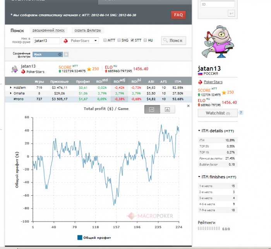Switch to bar chart view
This screenshot has width=271, height=249.
click(167, 109)
